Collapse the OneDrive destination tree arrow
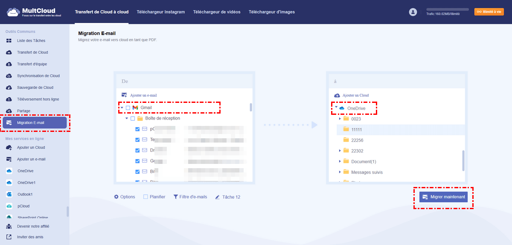The image size is (512, 245). click(x=336, y=108)
